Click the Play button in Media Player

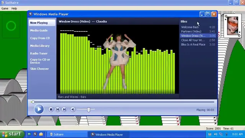(39, 109)
